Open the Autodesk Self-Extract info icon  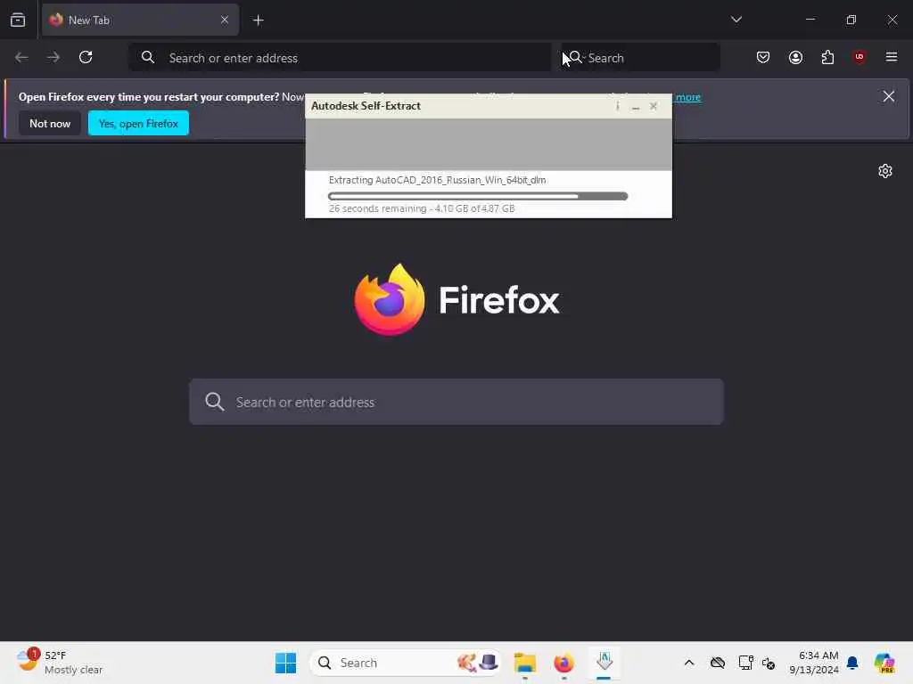[x=617, y=106]
